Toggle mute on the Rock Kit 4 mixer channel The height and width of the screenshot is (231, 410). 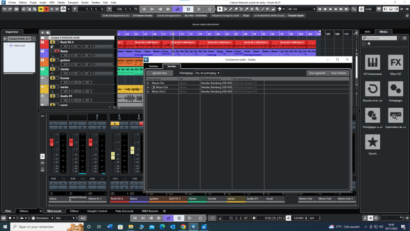(x=115, y=124)
